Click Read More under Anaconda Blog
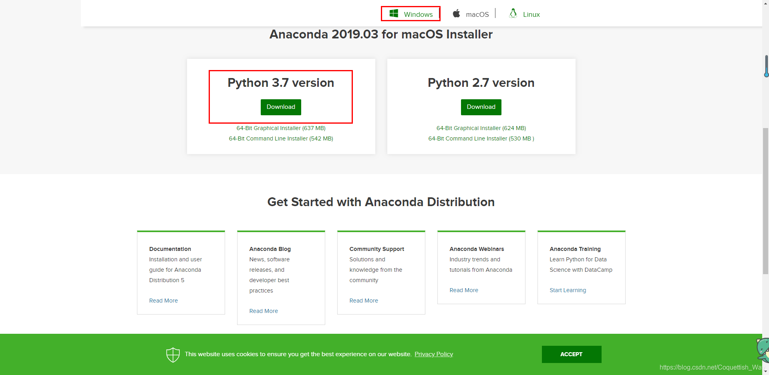This screenshot has height=375, width=769. pos(264,311)
